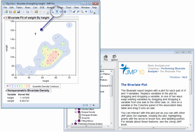This screenshot has height=132, width=195.
Task: Click the Kernel Std value 6.002741
Action: [x=24, y=101]
